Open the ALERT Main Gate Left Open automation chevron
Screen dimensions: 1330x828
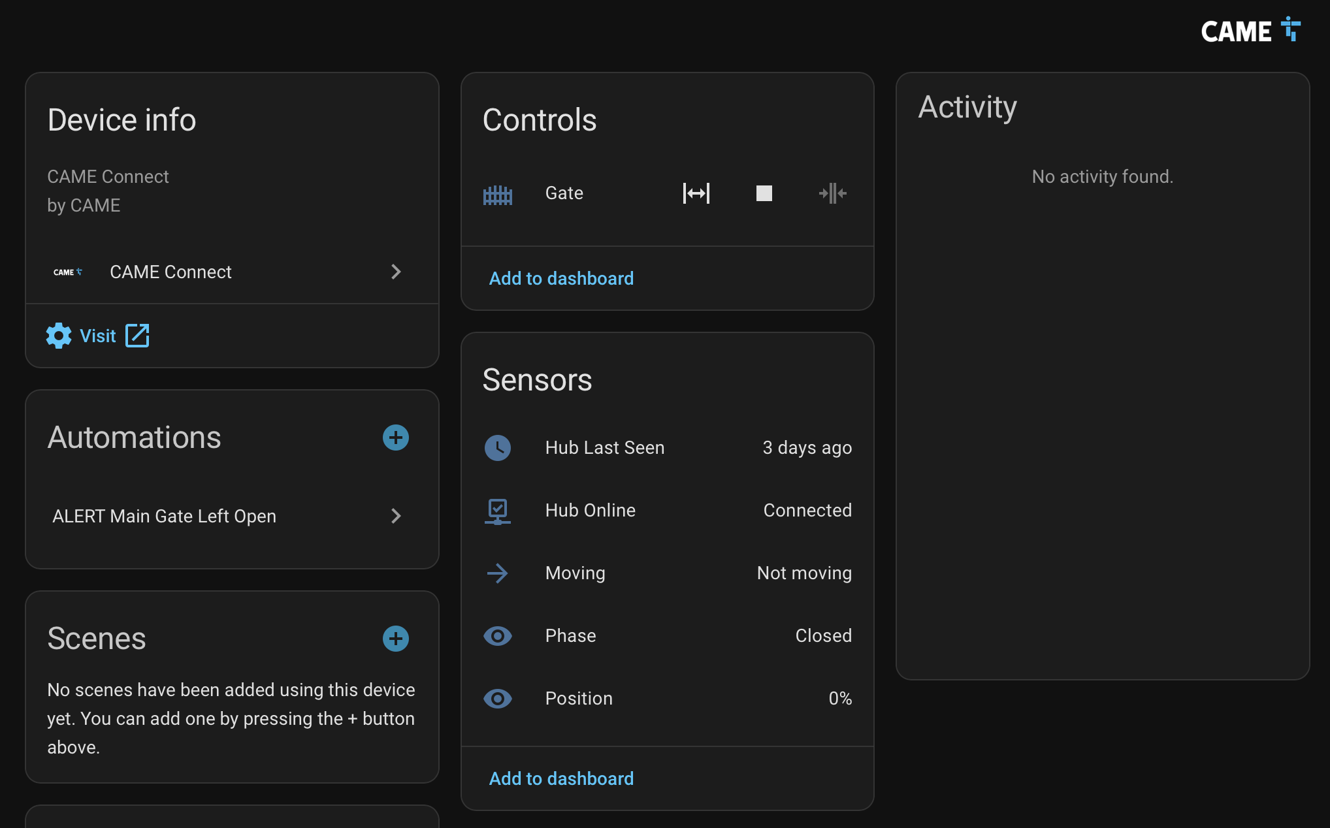pos(396,516)
